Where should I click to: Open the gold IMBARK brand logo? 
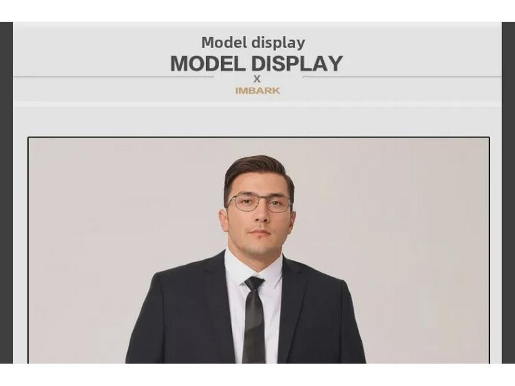(x=258, y=91)
